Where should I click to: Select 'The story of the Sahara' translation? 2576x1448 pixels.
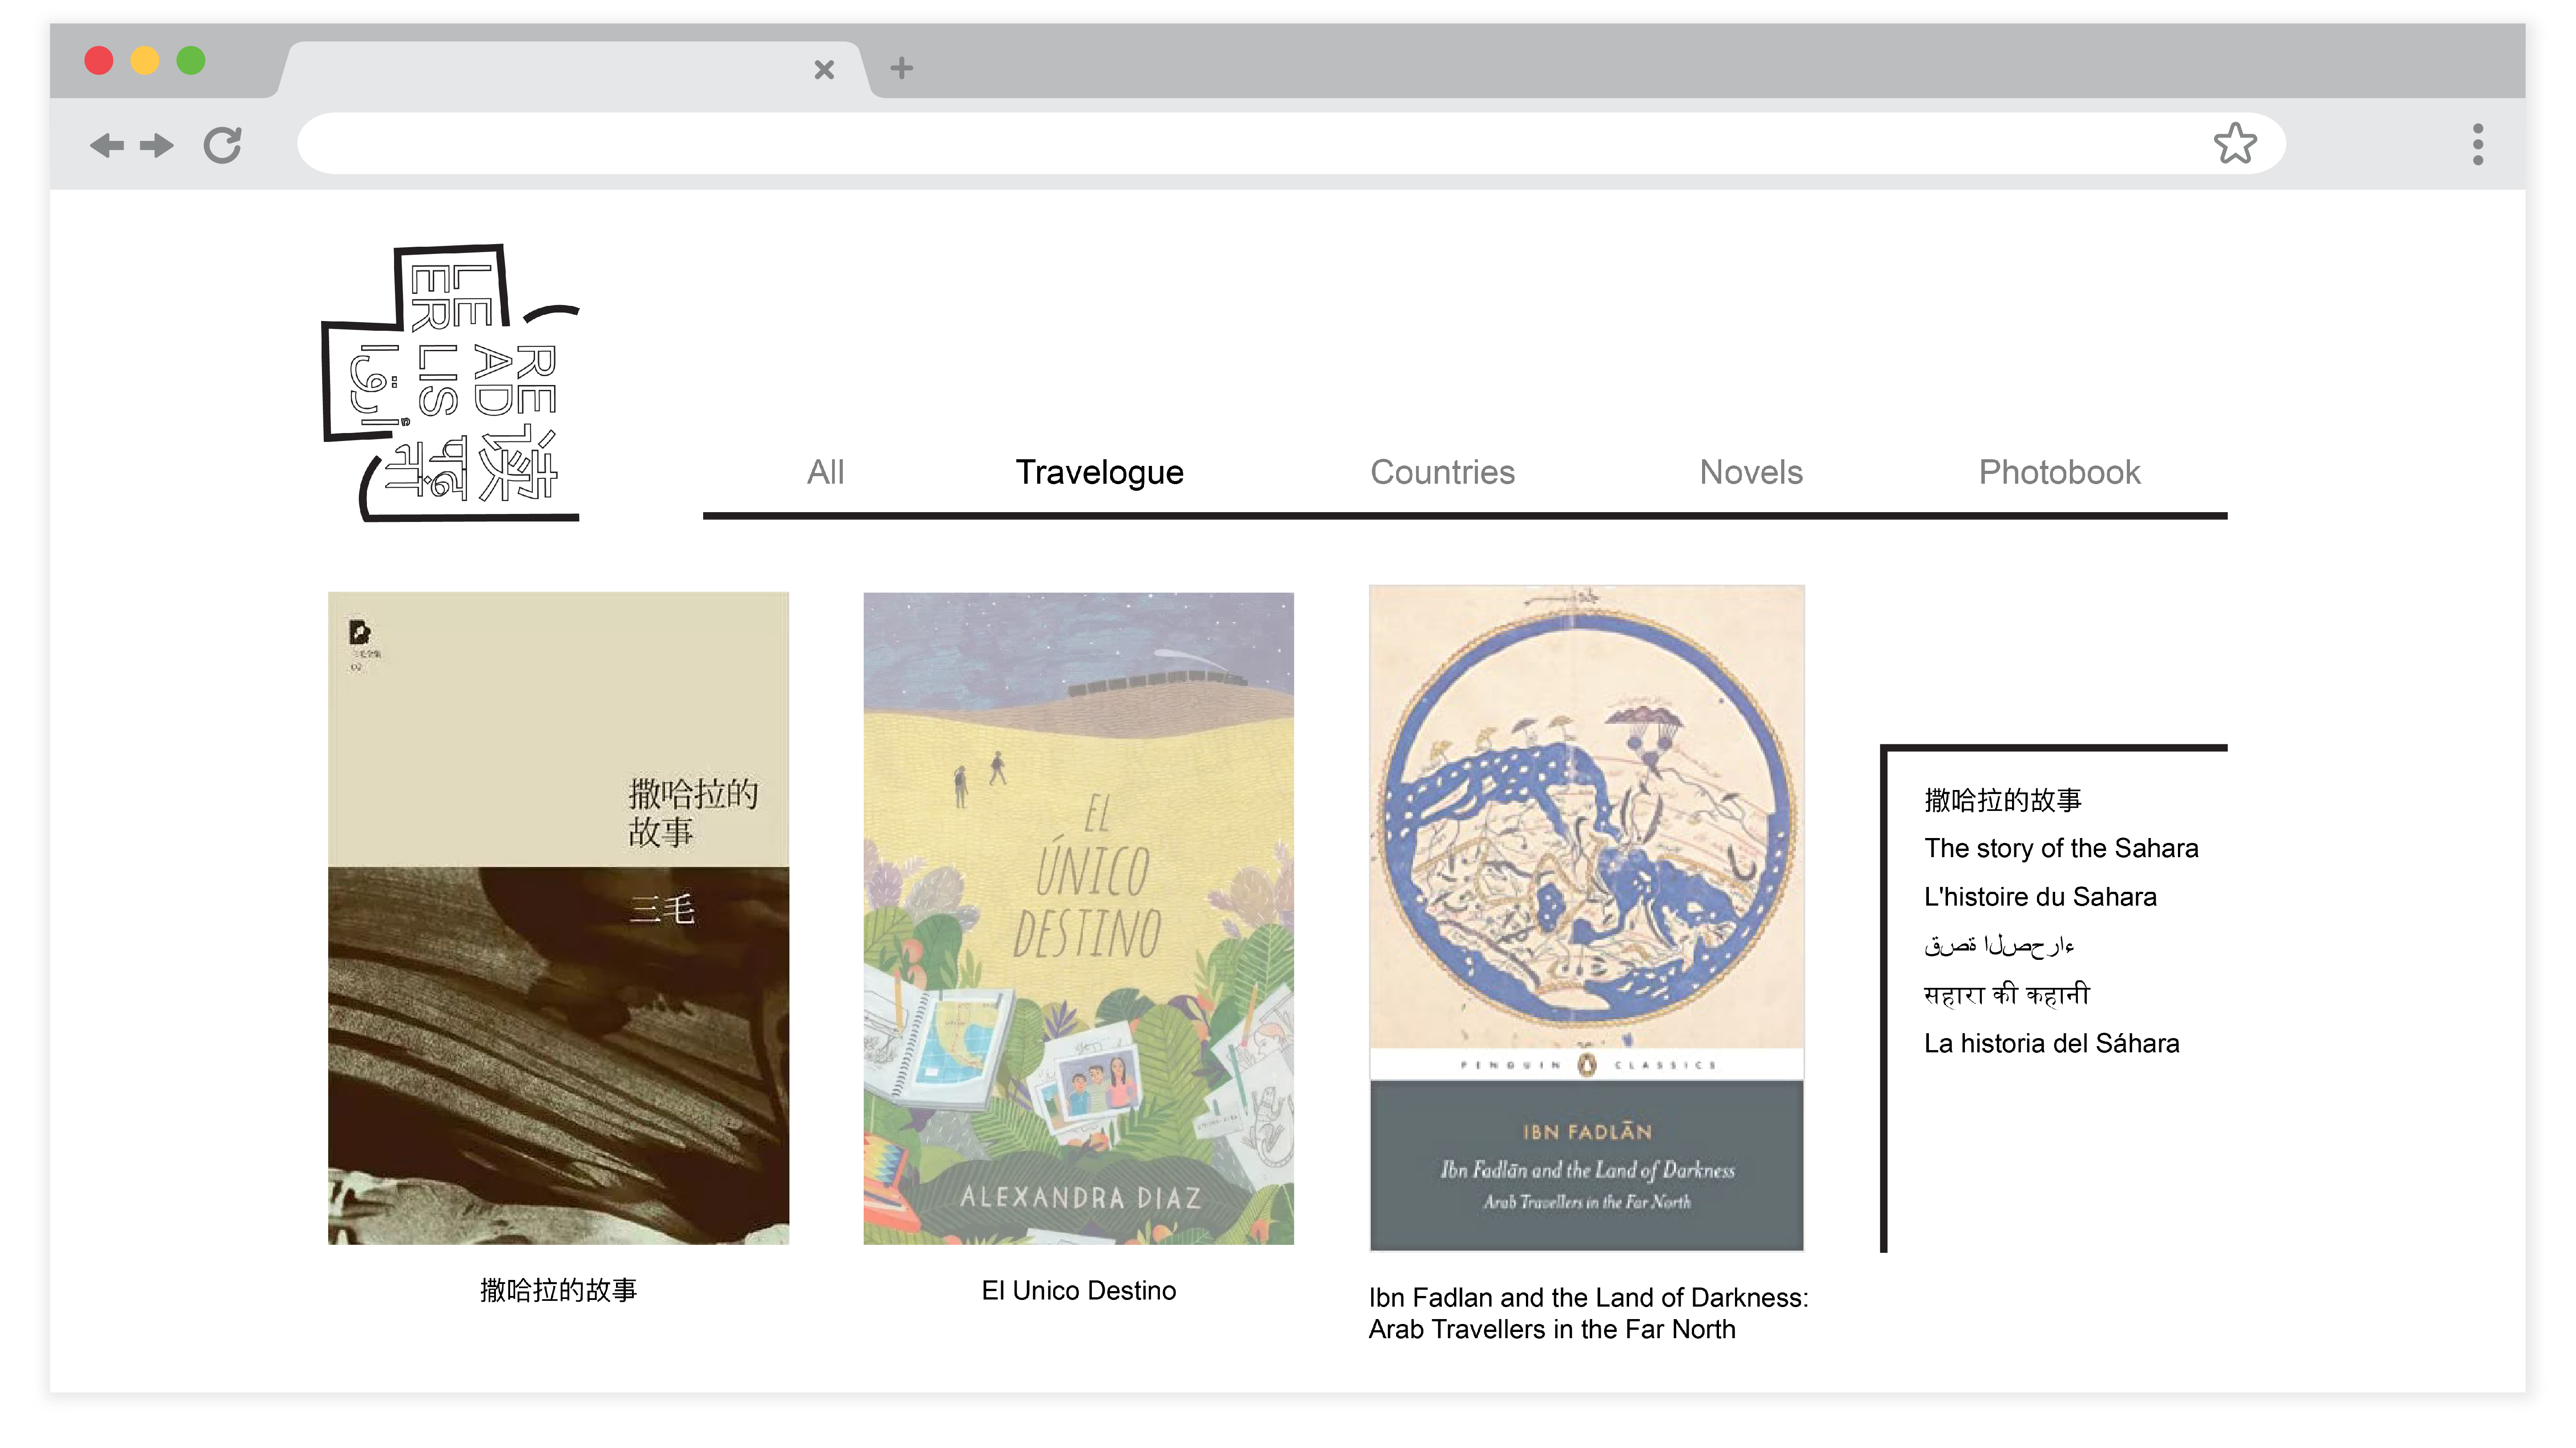[2061, 848]
